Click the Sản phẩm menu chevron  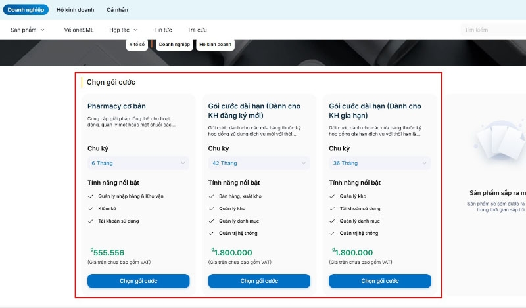click(x=42, y=30)
